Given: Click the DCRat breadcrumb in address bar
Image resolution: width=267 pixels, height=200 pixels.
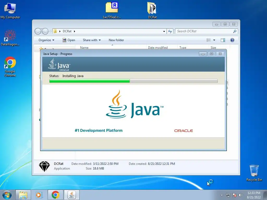Looking at the screenshot, I should (x=67, y=31).
